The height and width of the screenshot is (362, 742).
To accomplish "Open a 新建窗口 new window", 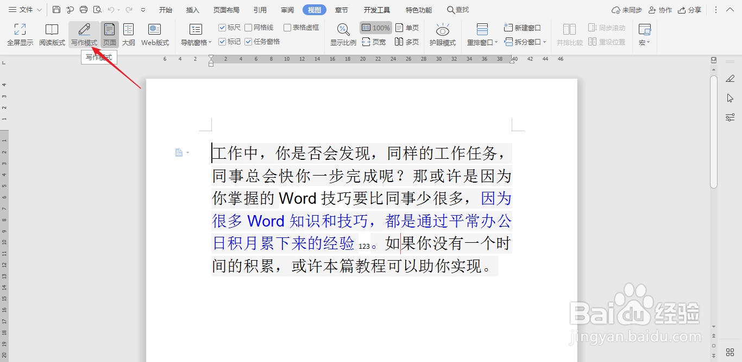I will [x=522, y=27].
